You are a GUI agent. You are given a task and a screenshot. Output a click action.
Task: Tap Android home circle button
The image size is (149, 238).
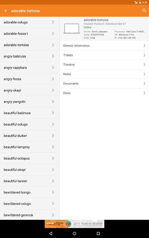click(74, 233)
